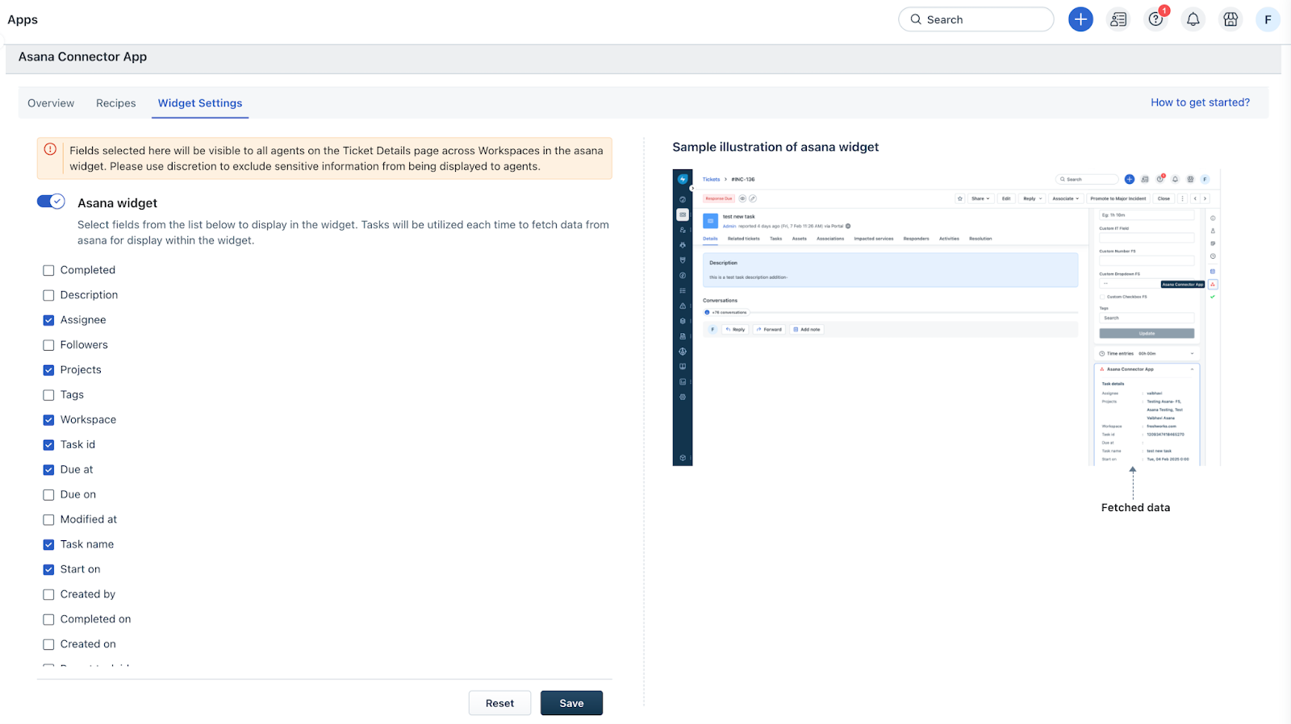1291x724 pixels.
Task: Open the news feed panel icon
Action: coord(1118,19)
